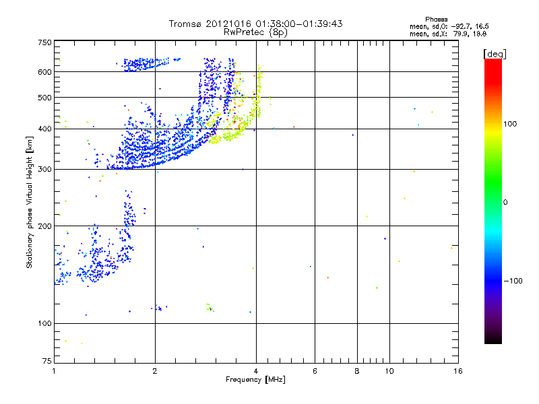539x404 pixels.
Task: Click the '-100' colorbar tick label
Action: [x=513, y=281]
